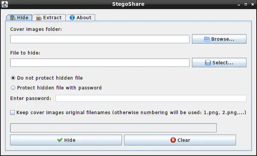
Task: Choose "Protect hidden file with password" radio
Action: pos(13,88)
